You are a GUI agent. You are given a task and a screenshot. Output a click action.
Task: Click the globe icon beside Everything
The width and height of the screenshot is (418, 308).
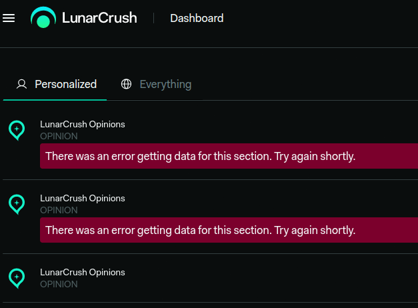(126, 84)
